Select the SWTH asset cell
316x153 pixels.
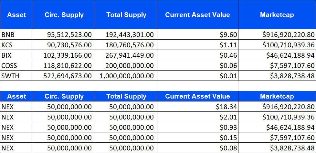point(16,76)
